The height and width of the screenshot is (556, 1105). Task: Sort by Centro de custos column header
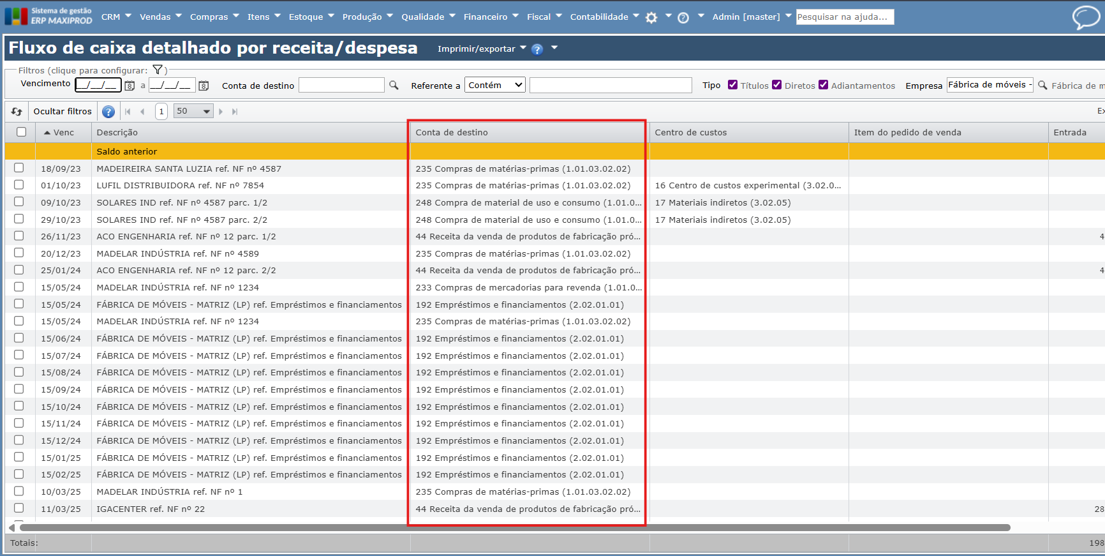[x=749, y=132]
